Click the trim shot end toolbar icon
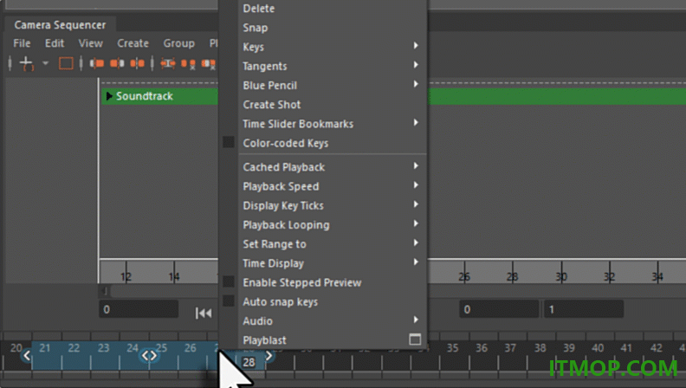The image size is (686, 388). coord(117,63)
